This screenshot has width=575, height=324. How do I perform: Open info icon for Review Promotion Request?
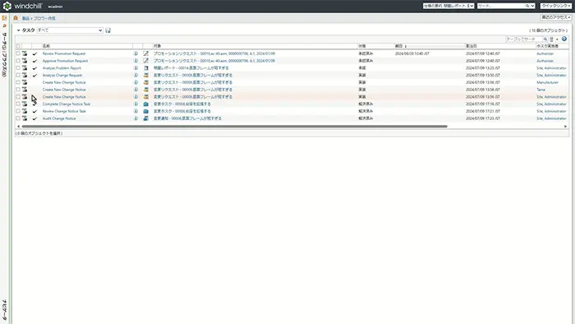(x=136, y=53)
